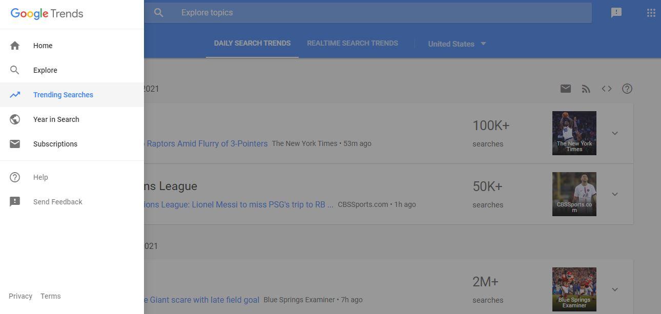Screen dimensions: 661x314
Task: Open The New York Times thumbnail
Action: click(574, 133)
